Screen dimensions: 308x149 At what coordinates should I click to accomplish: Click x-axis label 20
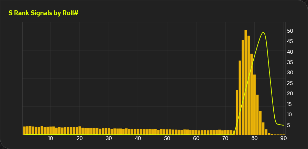coord(79,138)
